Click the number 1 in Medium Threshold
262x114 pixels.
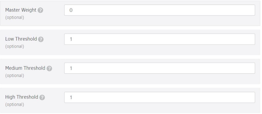71,68
